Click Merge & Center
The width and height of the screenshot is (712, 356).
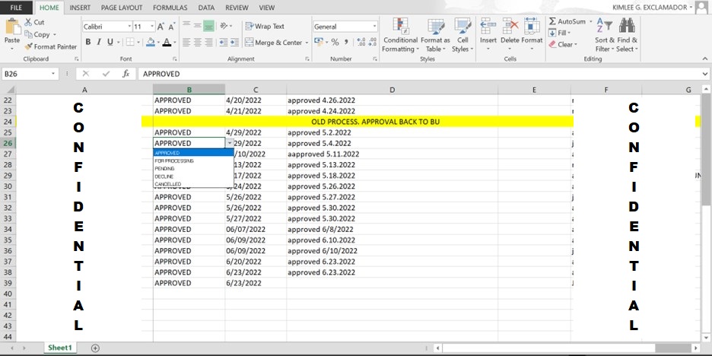tap(273, 43)
